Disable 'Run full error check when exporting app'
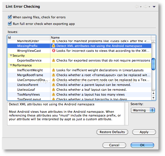The width and height of the screenshot is (165, 156). pos(10,23)
